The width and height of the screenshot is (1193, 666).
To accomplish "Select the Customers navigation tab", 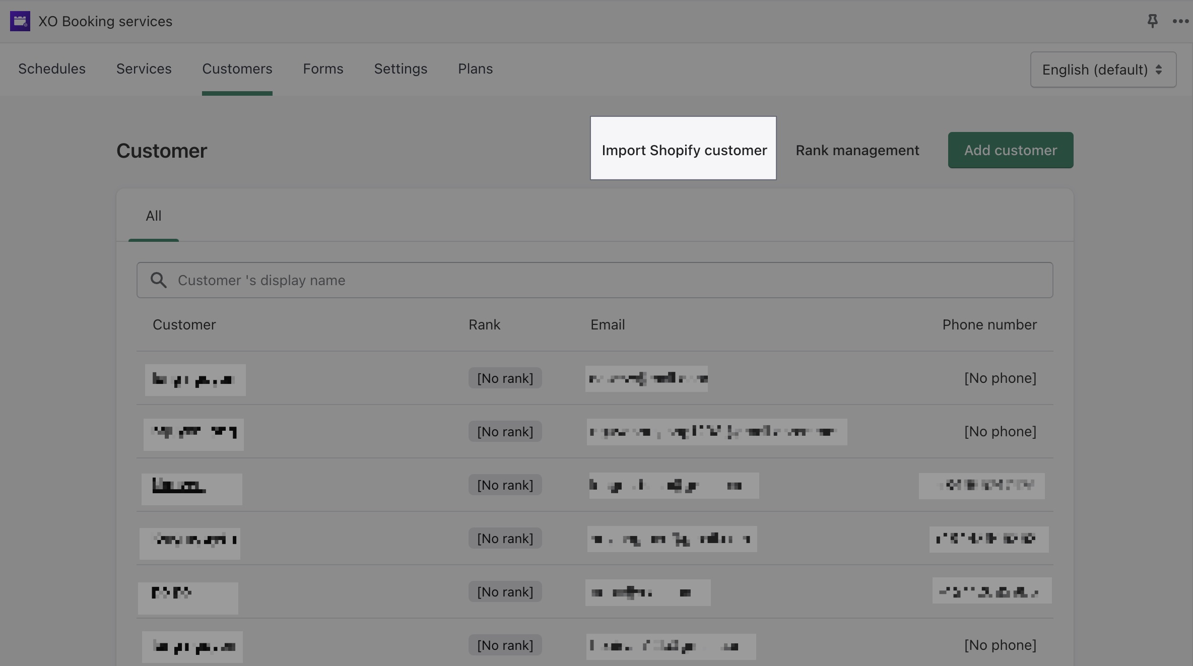I will pos(237,69).
